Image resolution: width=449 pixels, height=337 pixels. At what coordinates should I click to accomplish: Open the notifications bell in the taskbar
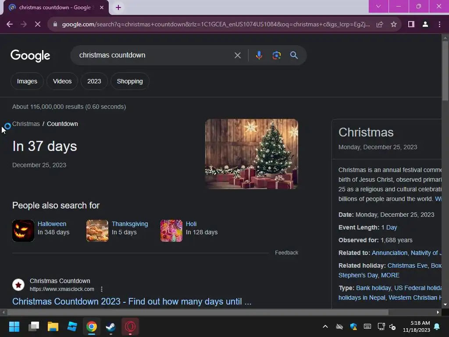[x=437, y=326]
